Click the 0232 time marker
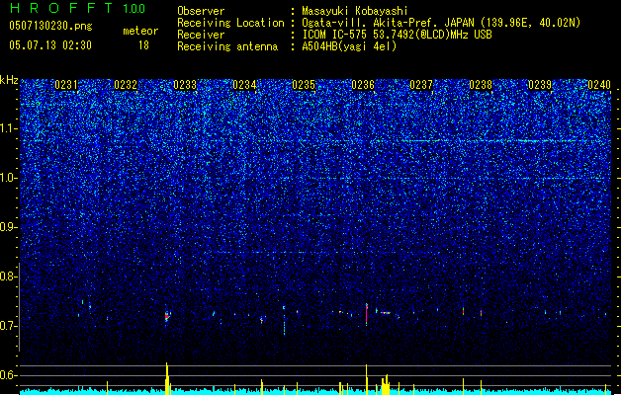 [126, 85]
